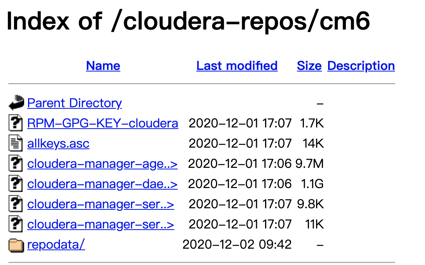Open the 9.8K cloudera-manager-ser..> file link
425x265 pixels.
(x=100, y=204)
